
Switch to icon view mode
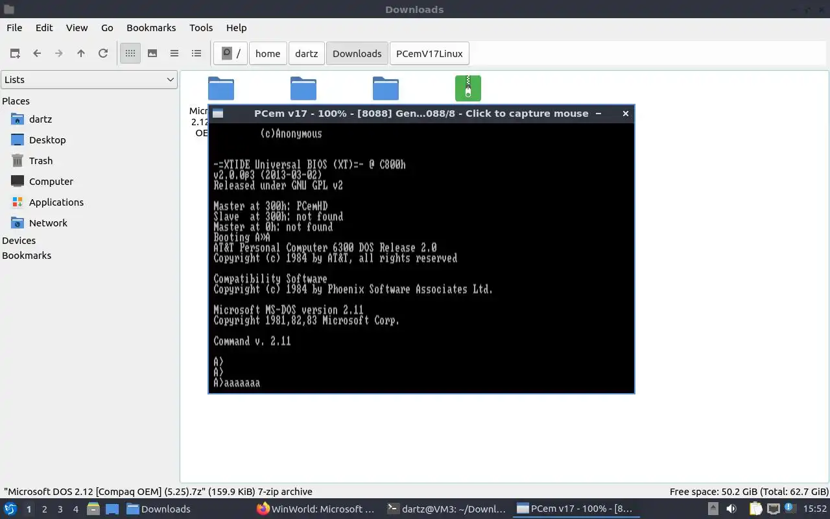click(130, 53)
